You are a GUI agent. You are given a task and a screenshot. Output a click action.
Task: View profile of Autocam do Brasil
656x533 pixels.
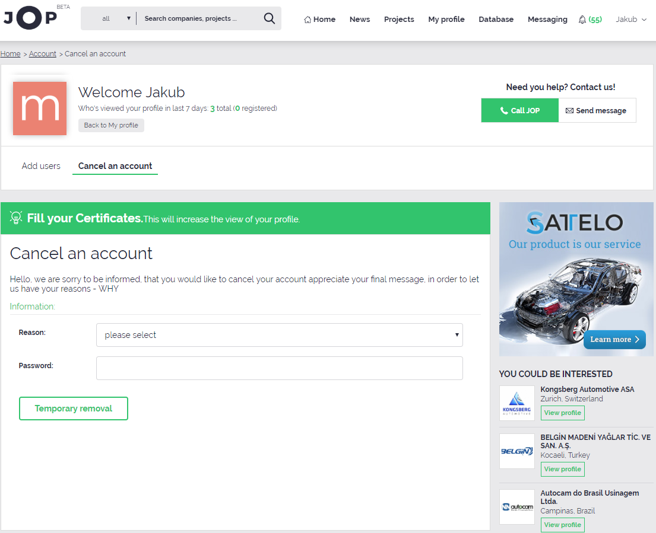pos(563,525)
